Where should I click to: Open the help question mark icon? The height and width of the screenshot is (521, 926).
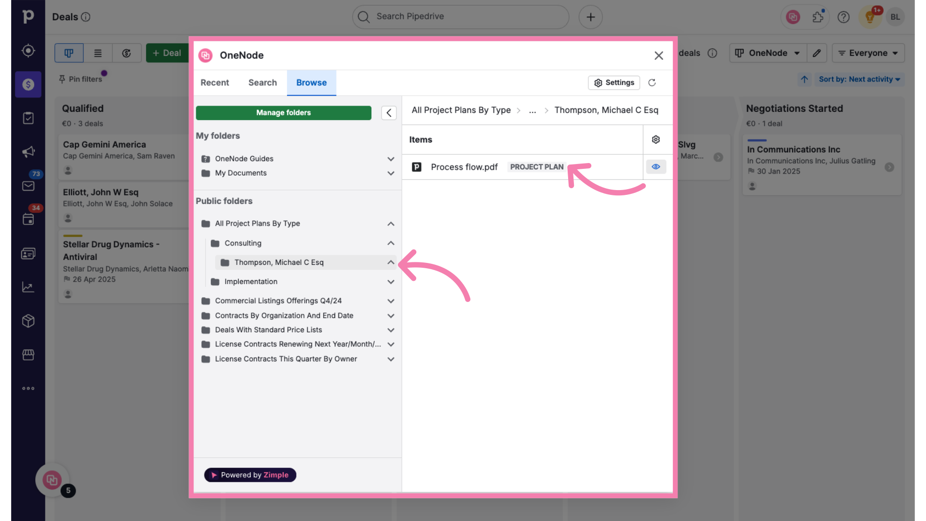pyautogui.click(x=844, y=17)
